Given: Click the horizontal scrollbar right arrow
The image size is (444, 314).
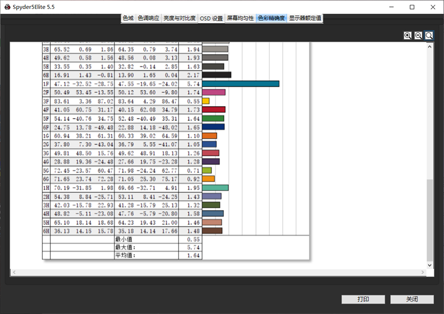Looking at the screenshot, I should (x=423, y=273).
